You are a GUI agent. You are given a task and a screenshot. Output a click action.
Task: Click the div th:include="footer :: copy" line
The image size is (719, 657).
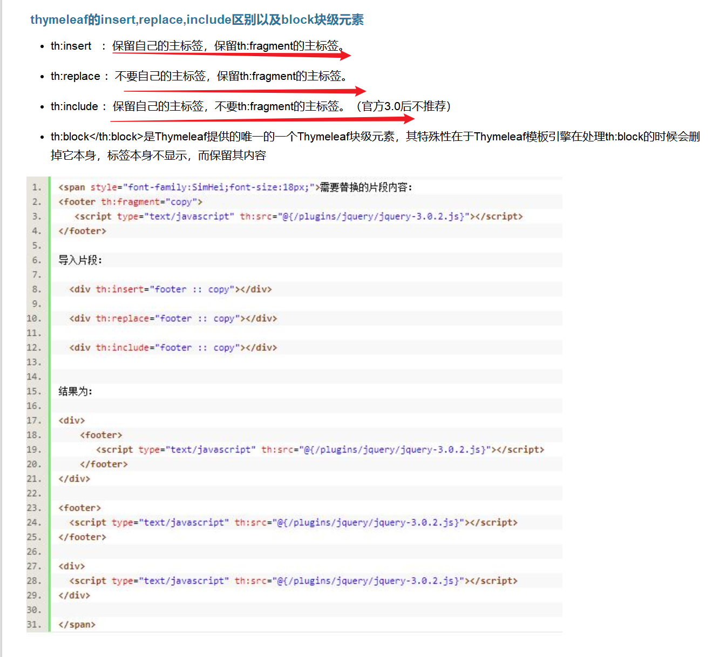click(x=173, y=348)
